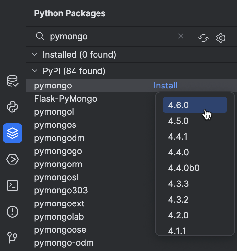Open Python Packages settings gear
This screenshot has height=251, width=237.
(221, 38)
